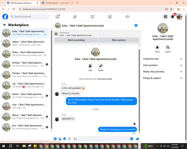Choose a sticker in the composer

tap(65, 139)
